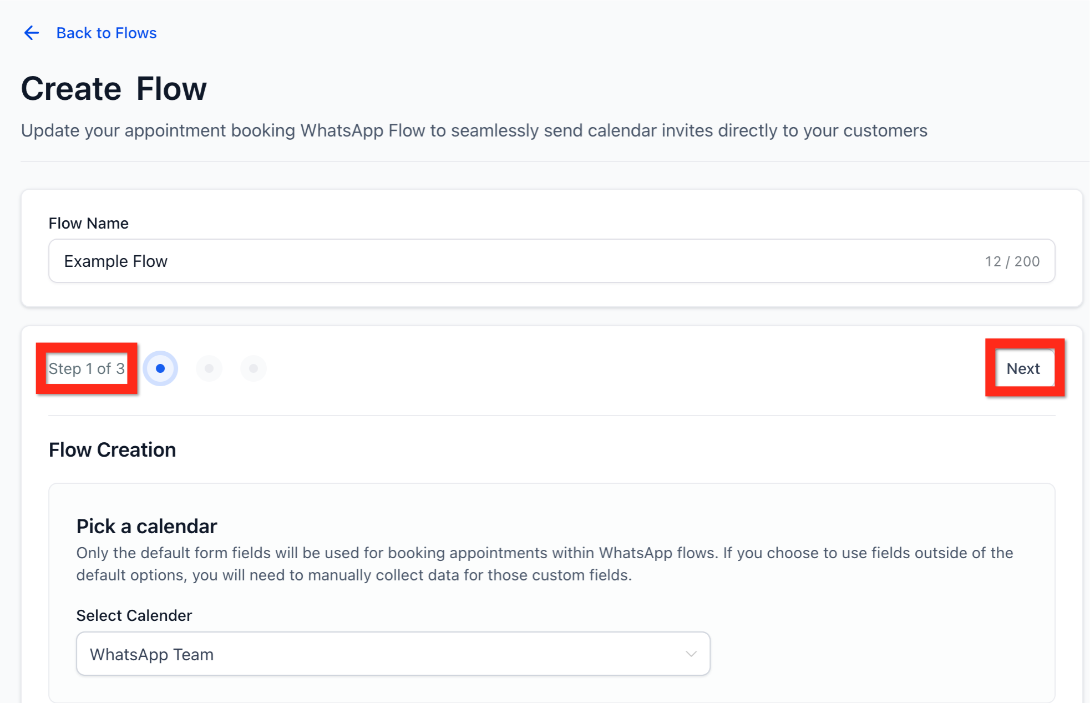Select the first step indicator dot

point(160,368)
